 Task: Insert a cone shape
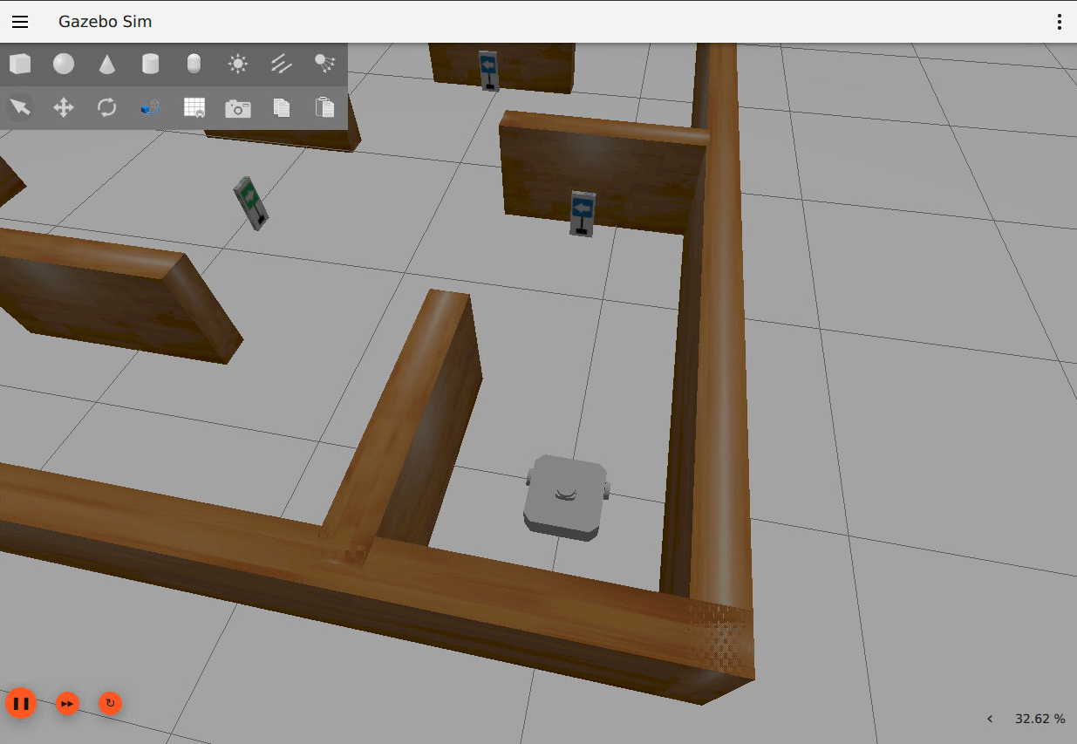106,64
